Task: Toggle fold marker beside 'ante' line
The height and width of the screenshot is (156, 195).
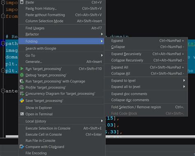Action: (3, 91)
